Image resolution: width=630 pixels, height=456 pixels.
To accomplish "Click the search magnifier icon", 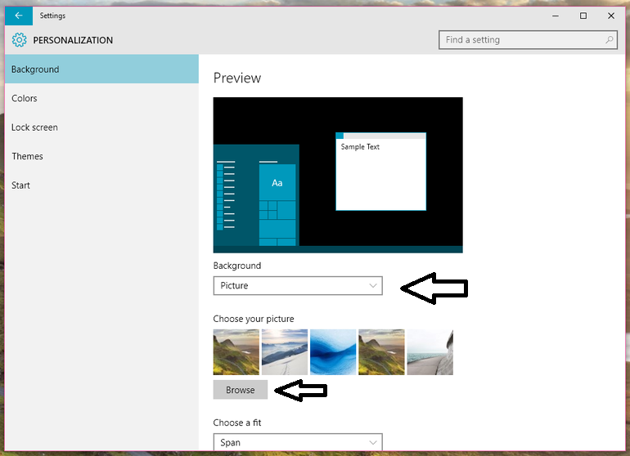I will coord(609,40).
